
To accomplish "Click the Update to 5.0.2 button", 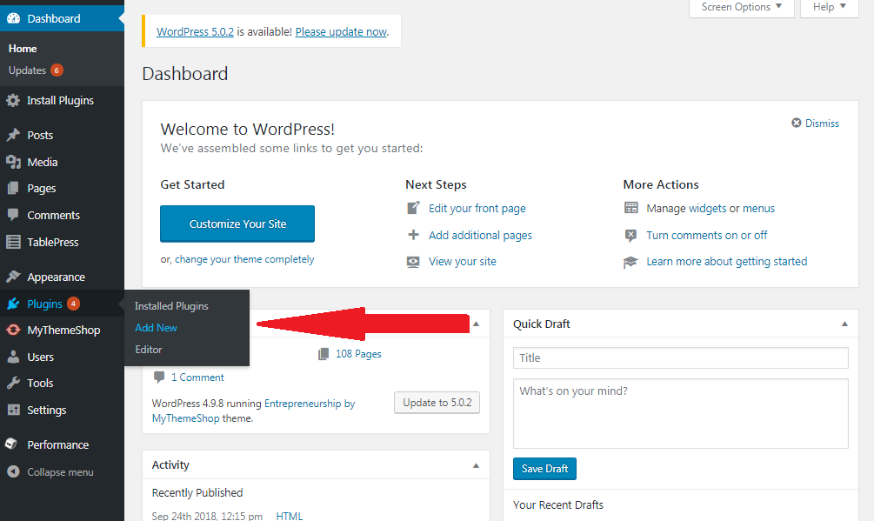I will pyautogui.click(x=437, y=403).
